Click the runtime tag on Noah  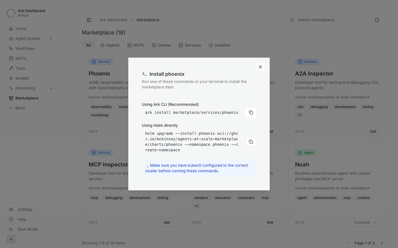[x=363, y=198]
